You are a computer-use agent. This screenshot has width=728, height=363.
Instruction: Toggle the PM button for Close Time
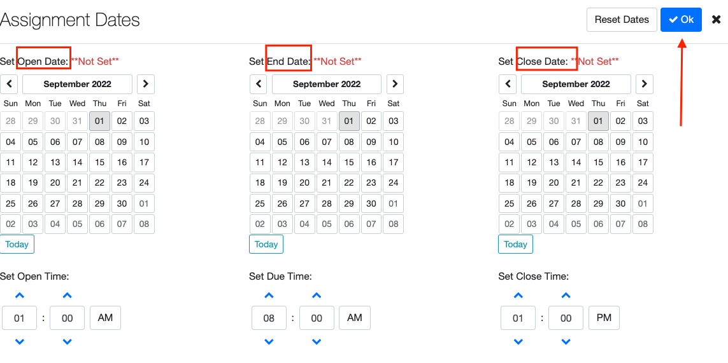(604, 318)
